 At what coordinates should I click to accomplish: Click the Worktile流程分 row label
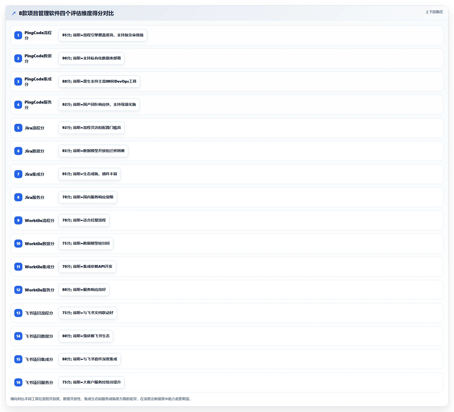[40, 220]
